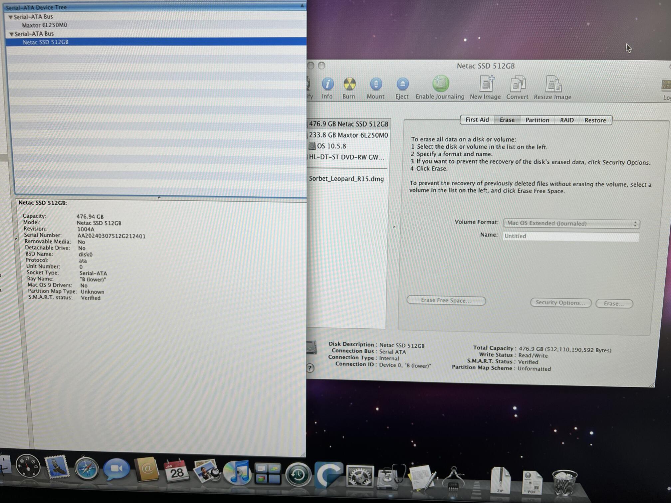Open the ZIP file in the Dock
The image size is (671, 503).
tap(500, 480)
